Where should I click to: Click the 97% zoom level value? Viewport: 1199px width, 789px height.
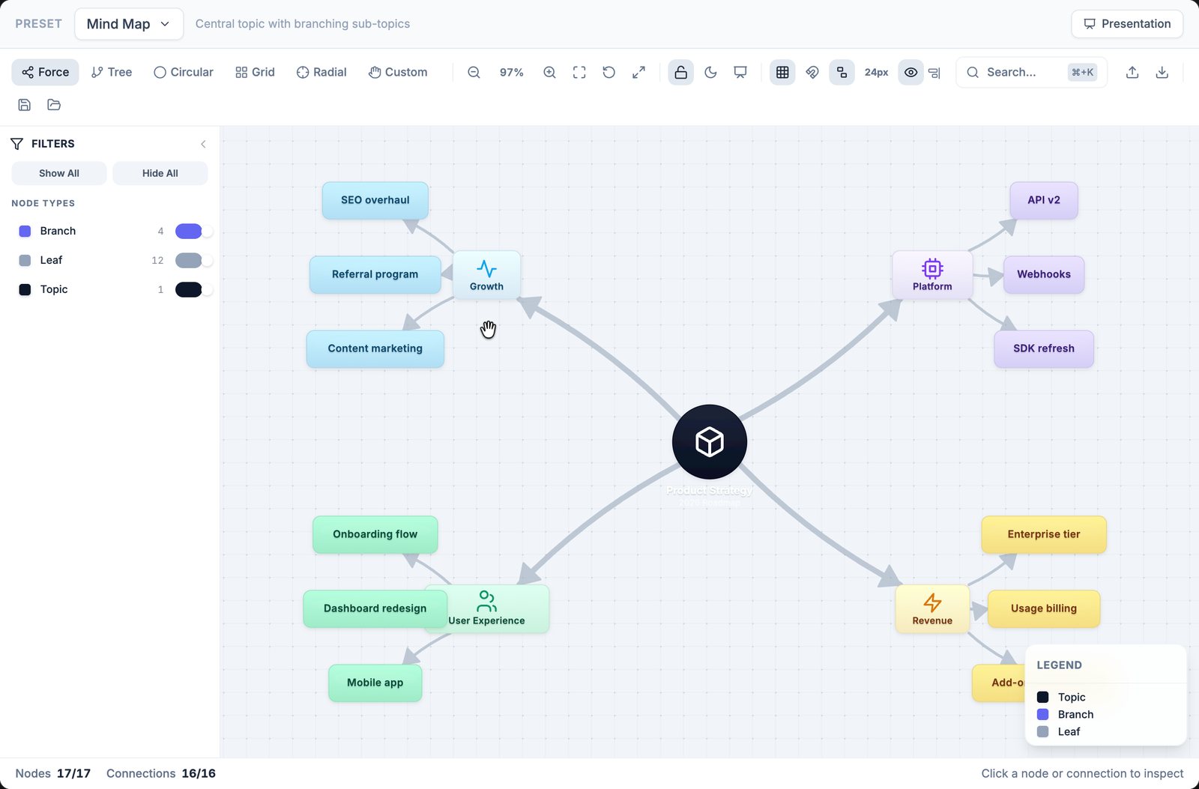511,72
